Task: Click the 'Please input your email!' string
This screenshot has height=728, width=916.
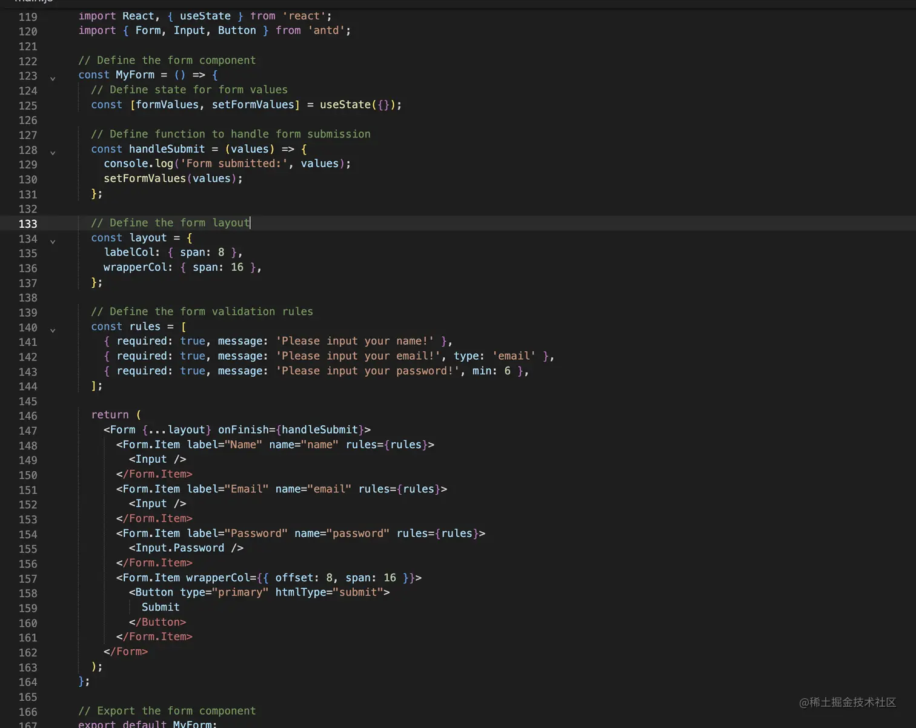Action: (x=358, y=356)
